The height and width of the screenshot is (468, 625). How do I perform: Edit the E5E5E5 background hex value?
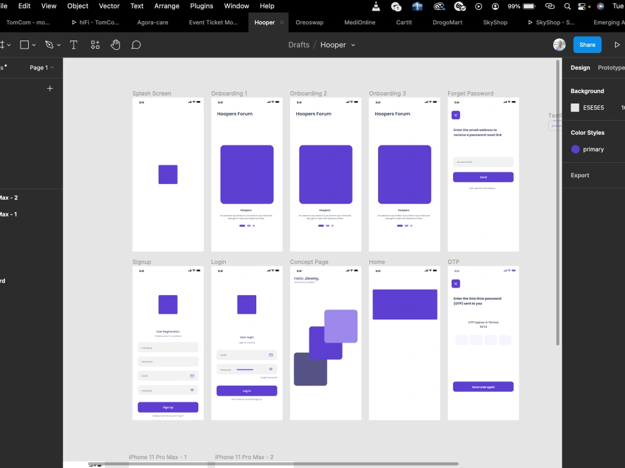tap(593, 107)
